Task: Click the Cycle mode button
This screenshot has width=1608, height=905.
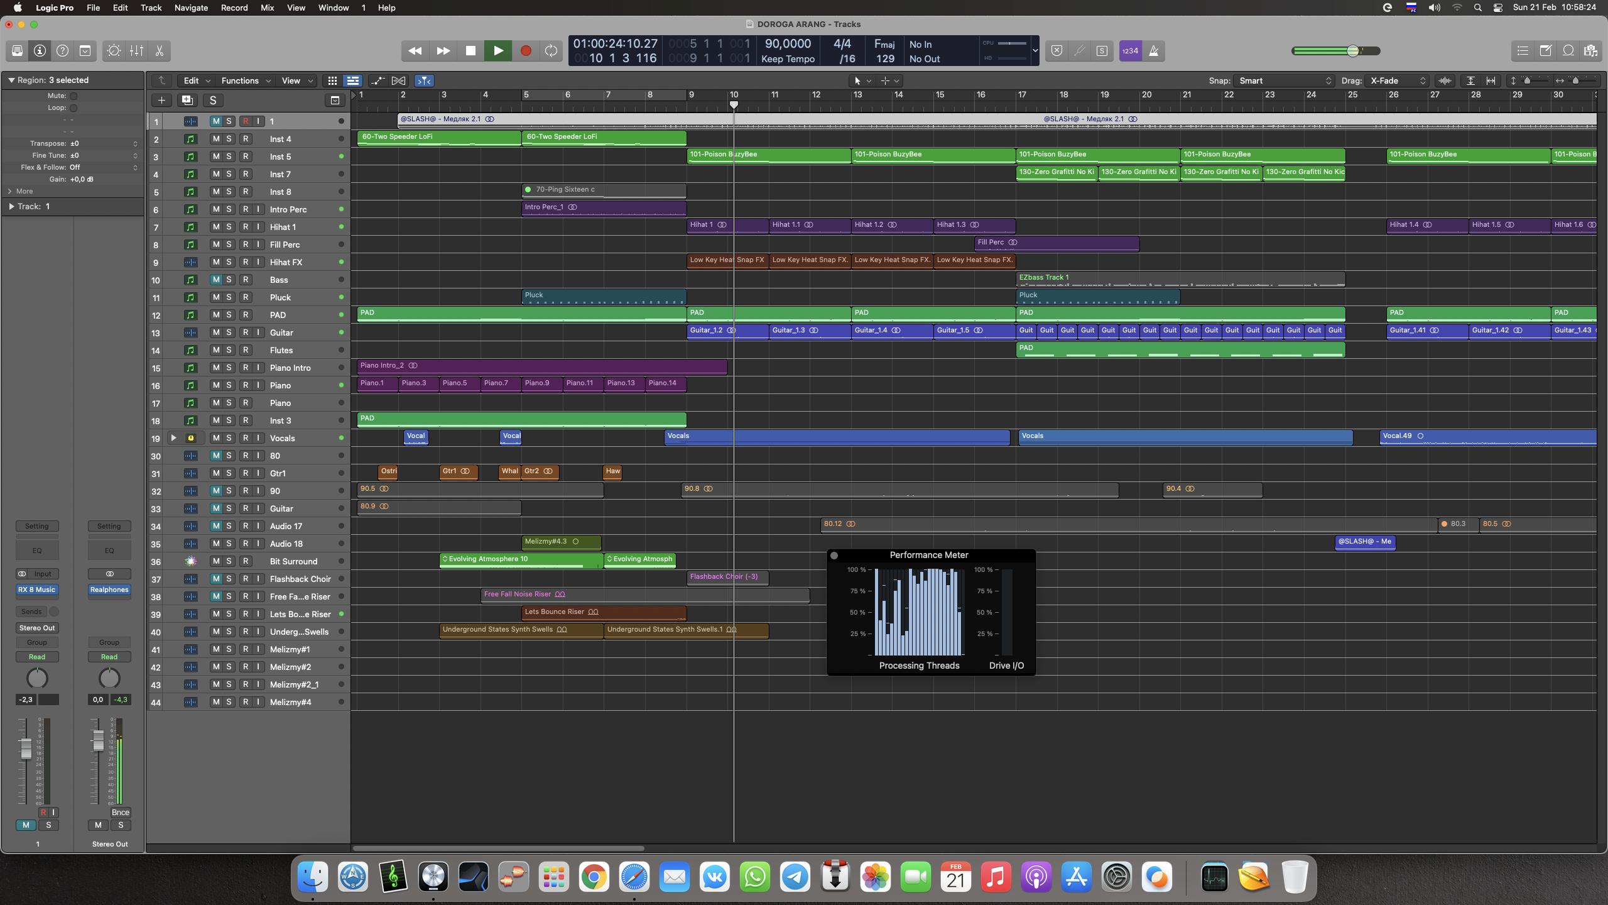Action: 551,51
